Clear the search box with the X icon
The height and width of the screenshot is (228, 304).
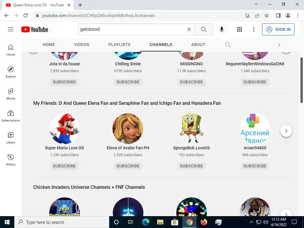coord(189,29)
